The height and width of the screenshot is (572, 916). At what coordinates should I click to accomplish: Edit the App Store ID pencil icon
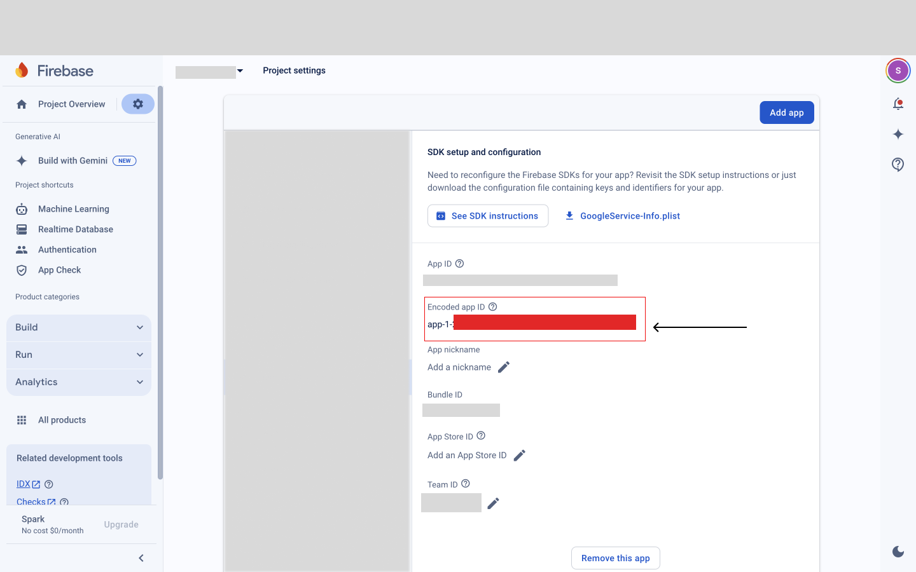520,456
